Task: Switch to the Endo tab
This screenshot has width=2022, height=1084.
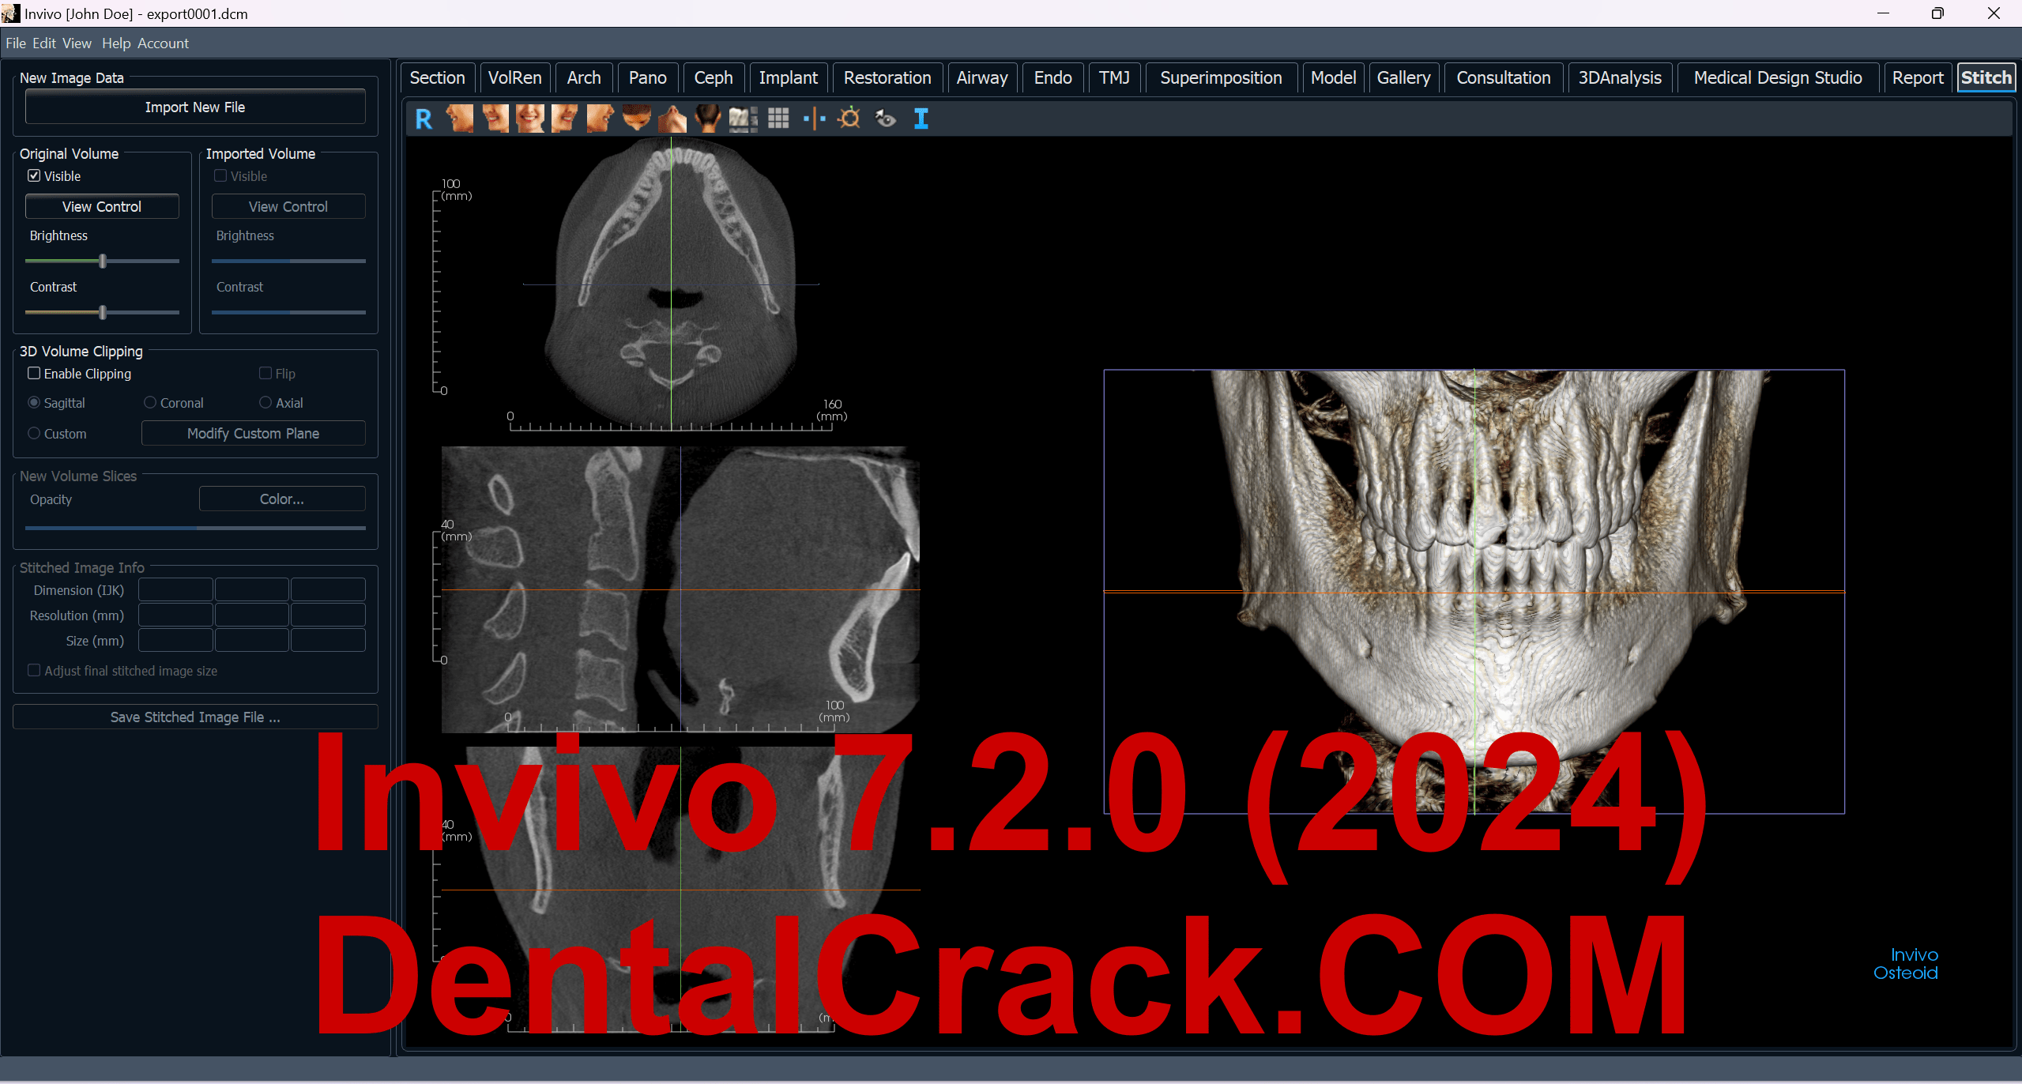Action: pyautogui.click(x=1052, y=77)
